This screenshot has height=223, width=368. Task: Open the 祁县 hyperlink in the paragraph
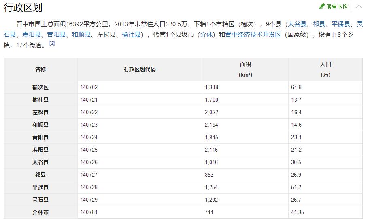tap(319, 24)
